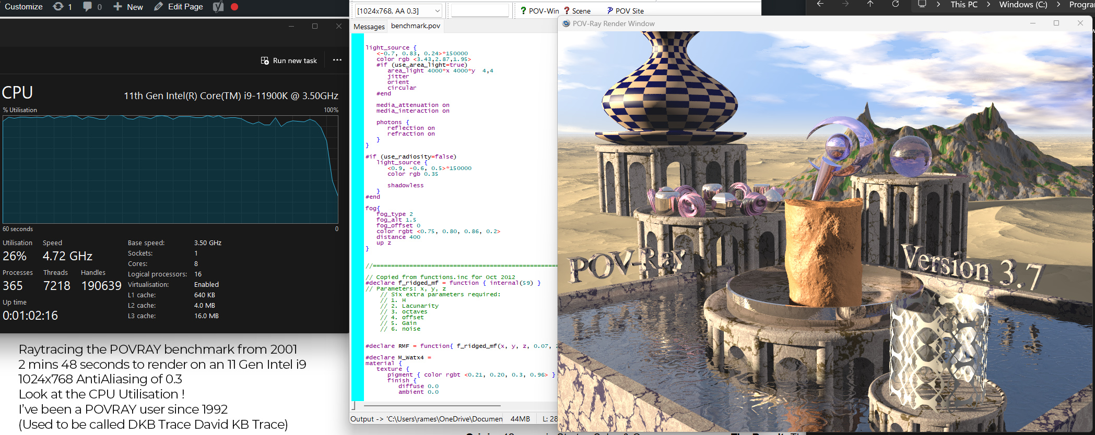Click the 7218 threads value
The width and height of the screenshot is (1095, 435).
(57, 286)
